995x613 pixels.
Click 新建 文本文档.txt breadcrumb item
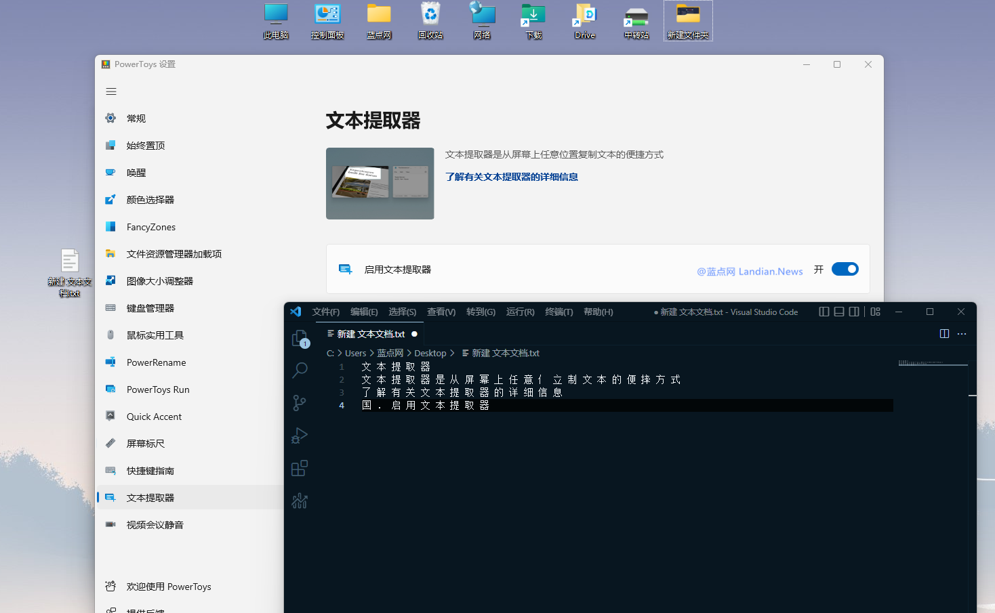pos(500,353)
